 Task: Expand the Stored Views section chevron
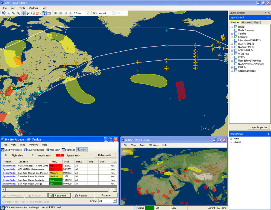pyautogui.click(x=268, y=134)
